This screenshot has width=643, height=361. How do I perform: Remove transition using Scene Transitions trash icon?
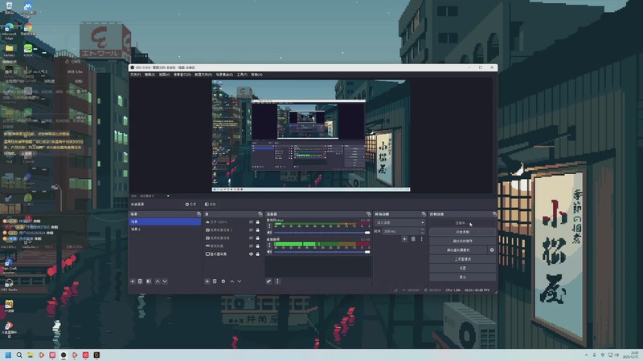coord(413,238)
